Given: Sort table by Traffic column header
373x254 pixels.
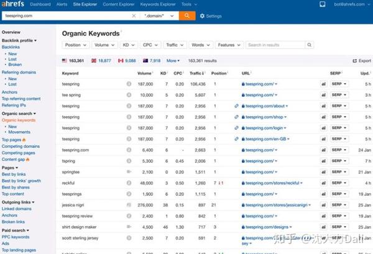Looking at the screenshot, I should pyautogui.click(x=196, y=73).
